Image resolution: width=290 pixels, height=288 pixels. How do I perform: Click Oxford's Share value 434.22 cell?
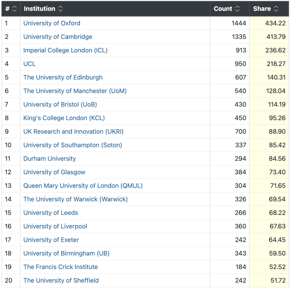(x=275, y=23)
